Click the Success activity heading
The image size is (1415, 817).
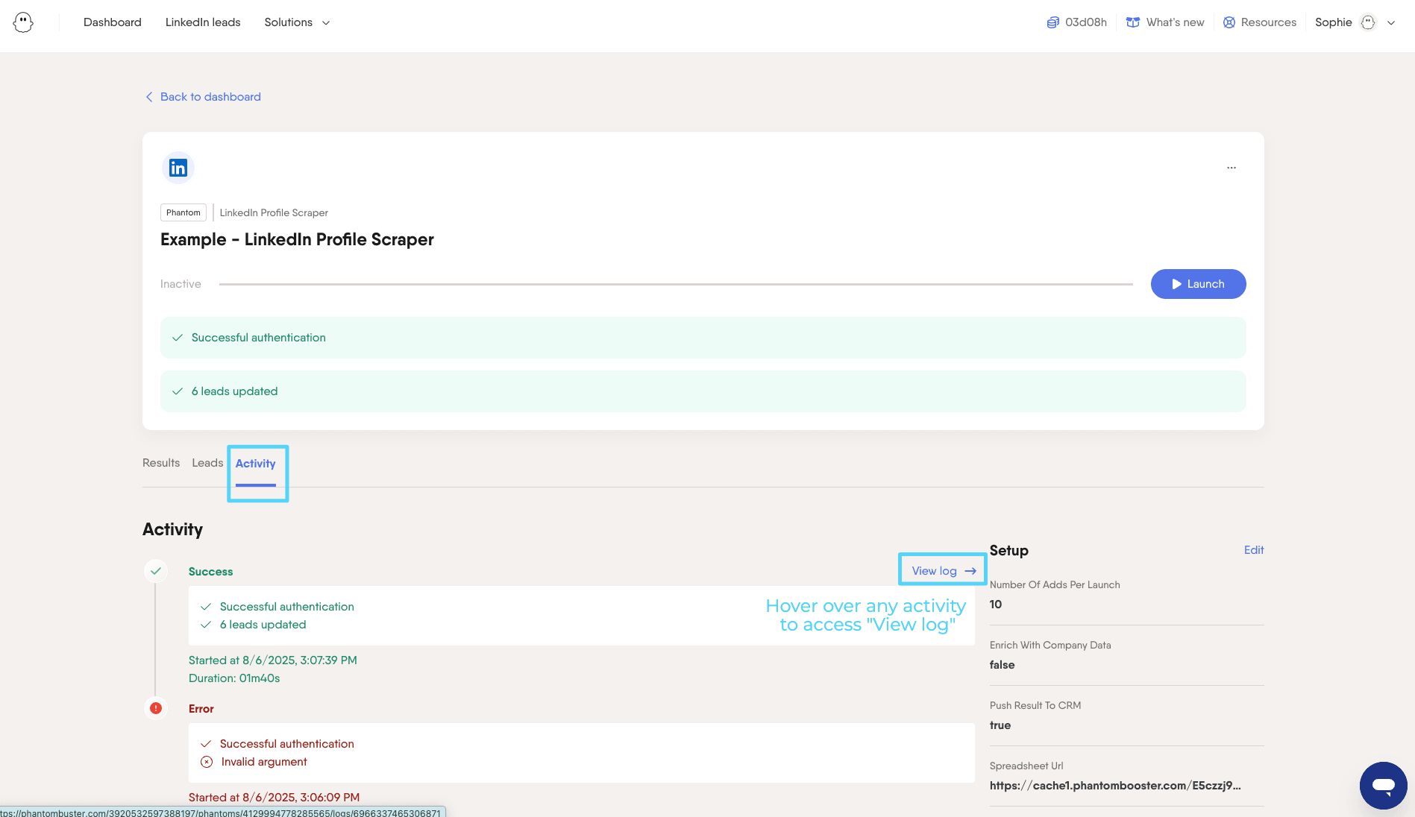pyautogui.click(x=210, y=572)
